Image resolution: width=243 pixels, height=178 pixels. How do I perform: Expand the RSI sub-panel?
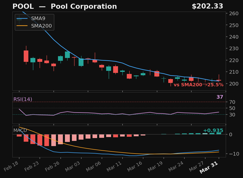(119, 108)
